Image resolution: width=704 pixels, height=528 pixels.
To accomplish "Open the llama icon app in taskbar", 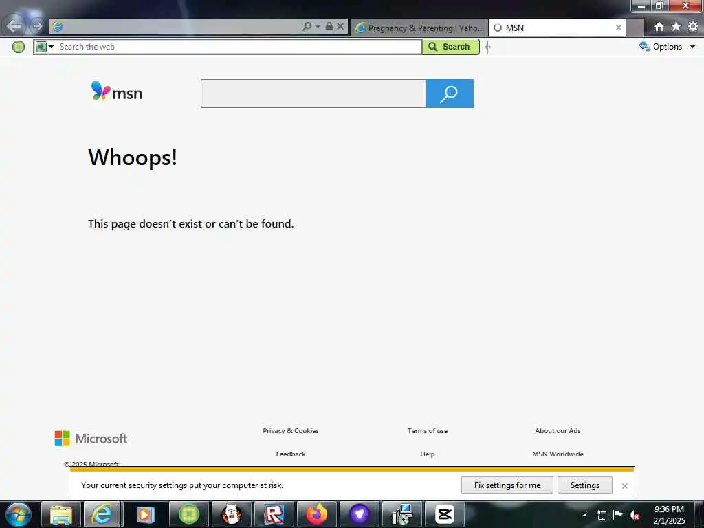I will pyautogui.click(x=231, y=514).
